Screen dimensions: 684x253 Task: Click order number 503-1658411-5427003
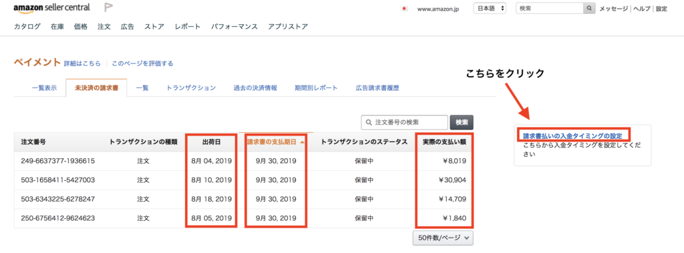pyautogui.click(x=58, y=180)
